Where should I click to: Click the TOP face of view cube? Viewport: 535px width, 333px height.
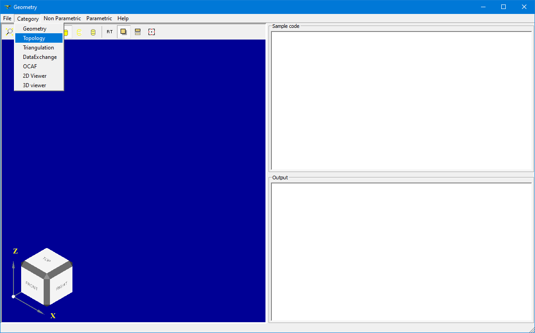coord(46,260)
